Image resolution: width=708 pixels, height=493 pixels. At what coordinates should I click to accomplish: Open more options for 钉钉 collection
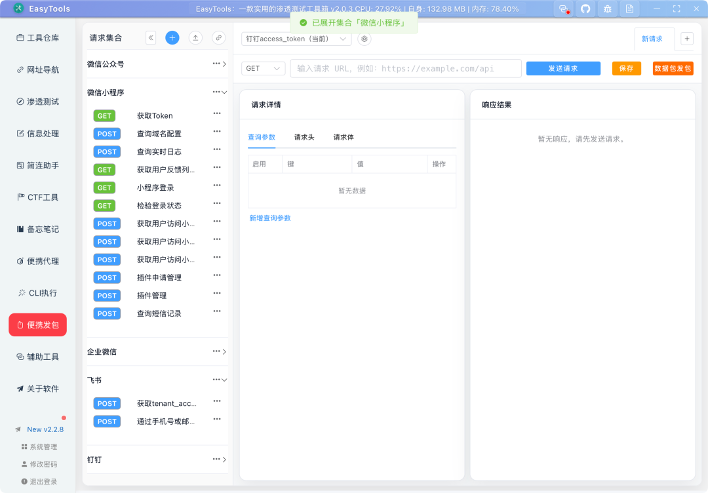[x=216, y=459]
